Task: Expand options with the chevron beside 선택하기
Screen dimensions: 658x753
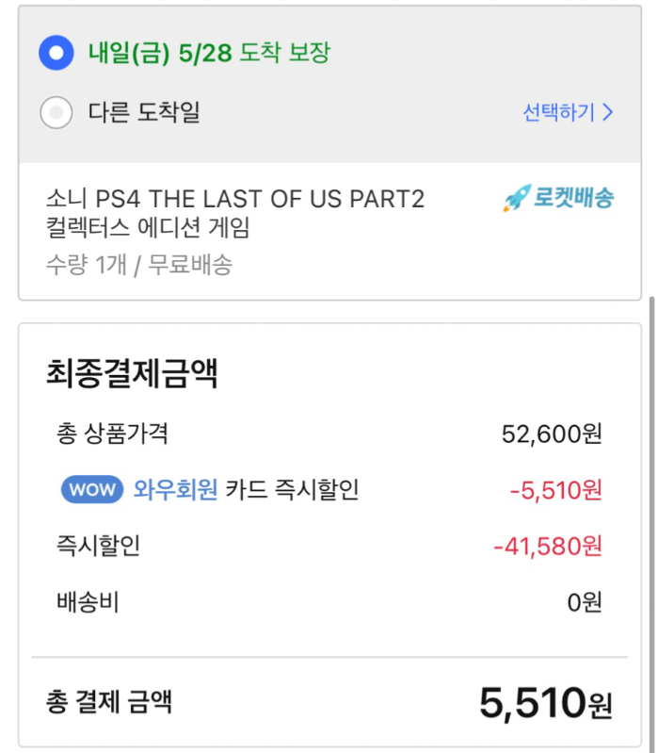Action: click(608, 113)
